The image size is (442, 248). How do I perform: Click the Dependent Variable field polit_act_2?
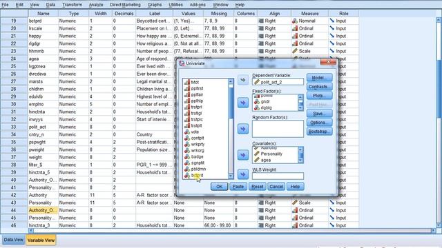click(x=278, y=82)
